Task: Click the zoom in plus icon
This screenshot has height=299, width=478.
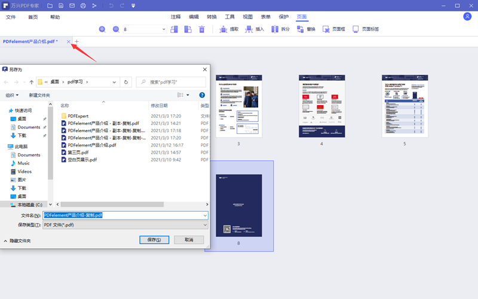Action: (102, 29)
